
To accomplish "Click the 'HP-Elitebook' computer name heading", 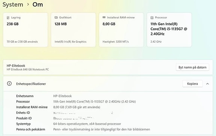I will click(x=16, y=66).
